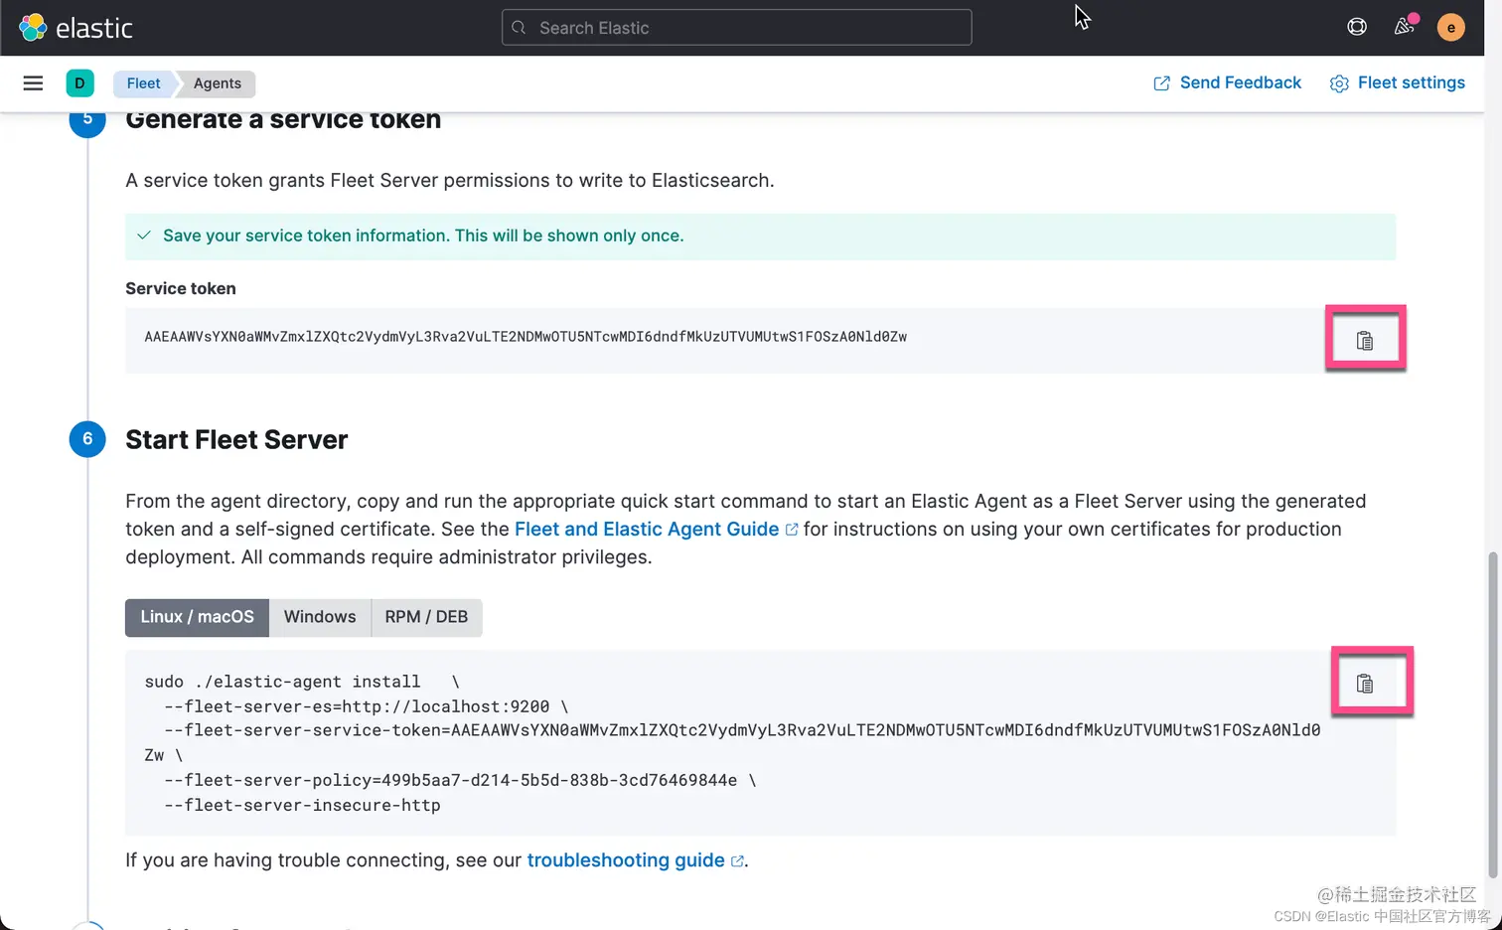
Task: Switch to the Windows platform tab
Action: pyautogui.click(x=320, y=617)
